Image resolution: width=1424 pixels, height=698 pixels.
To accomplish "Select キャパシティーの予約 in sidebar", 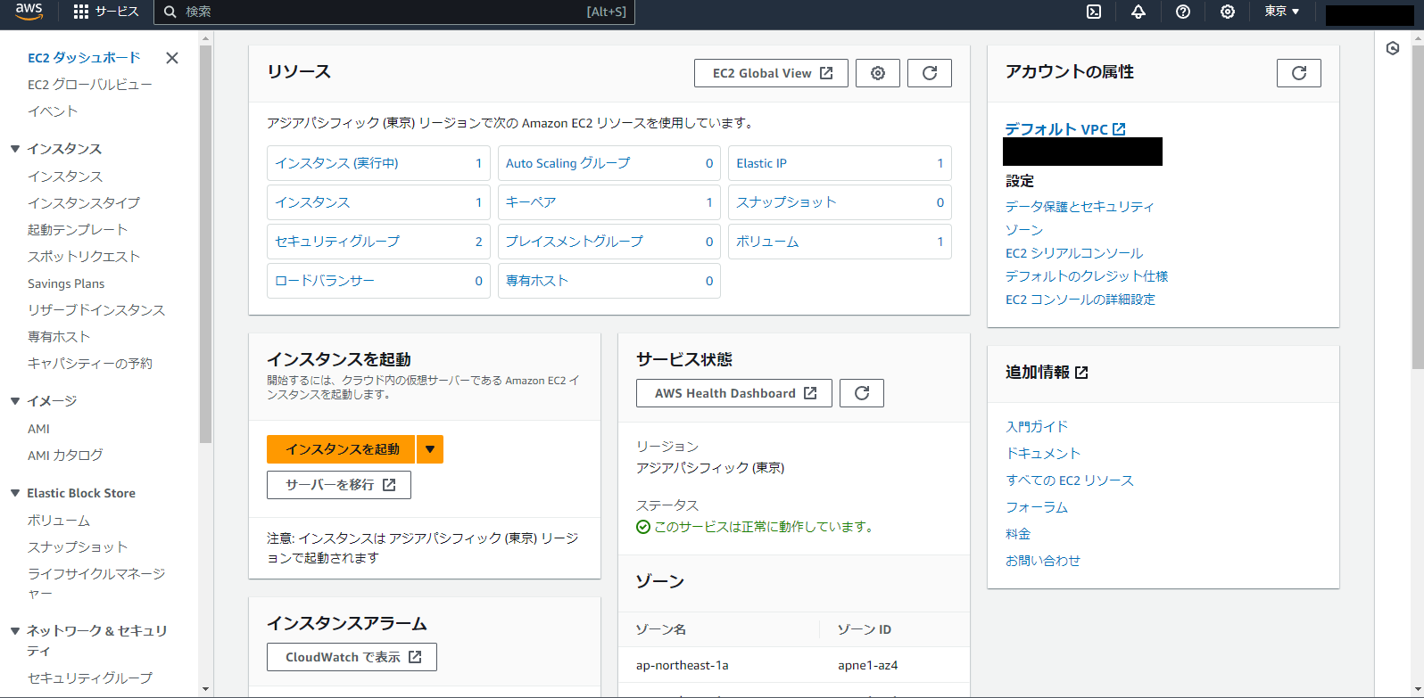I will pos(90,364).
